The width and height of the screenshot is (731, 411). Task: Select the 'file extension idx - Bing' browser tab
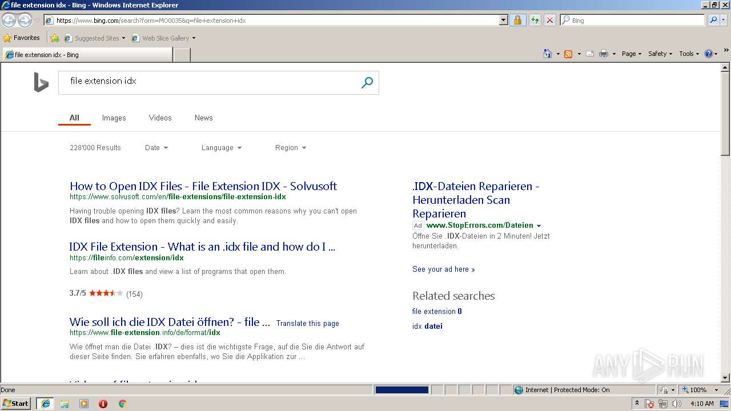click(87, 55)
